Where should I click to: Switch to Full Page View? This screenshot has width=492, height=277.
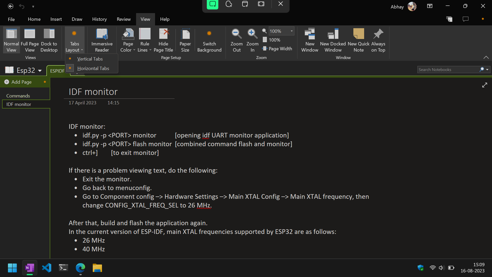29,40
